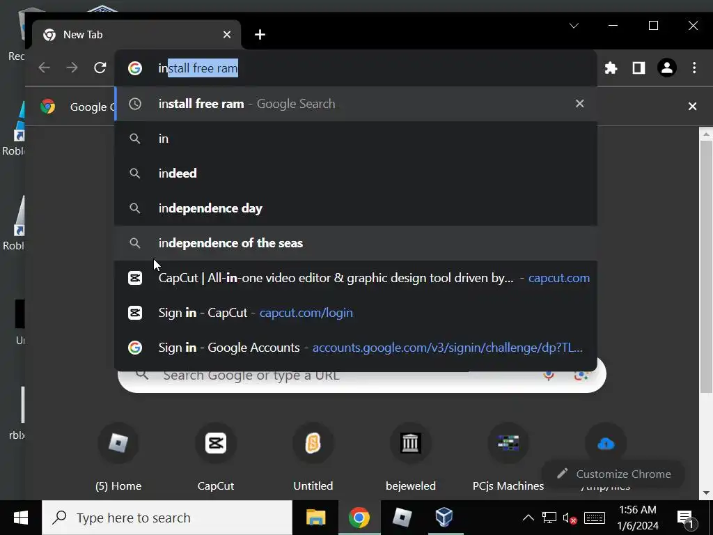
Task: Click the Google icon in the address bar
Action: pyautogui.click(x=135, y=68)
